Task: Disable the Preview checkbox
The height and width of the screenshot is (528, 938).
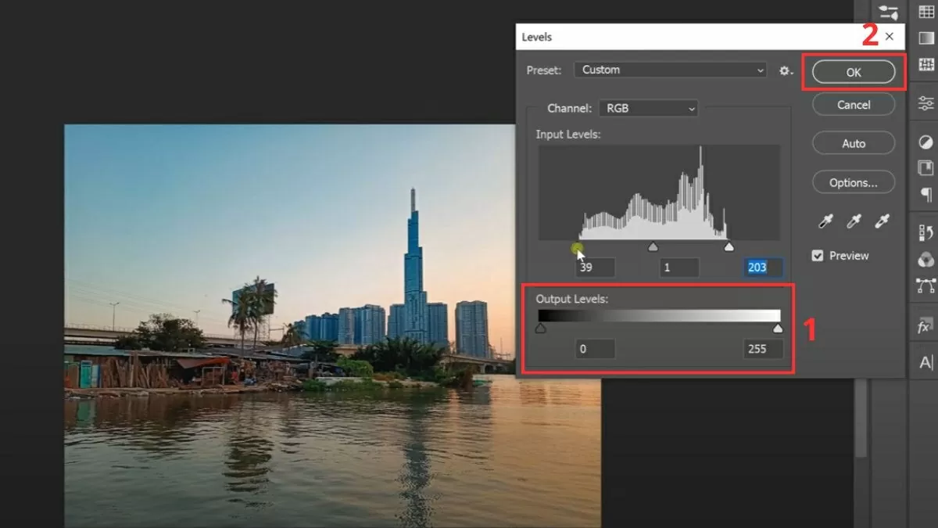Action: 818,255
